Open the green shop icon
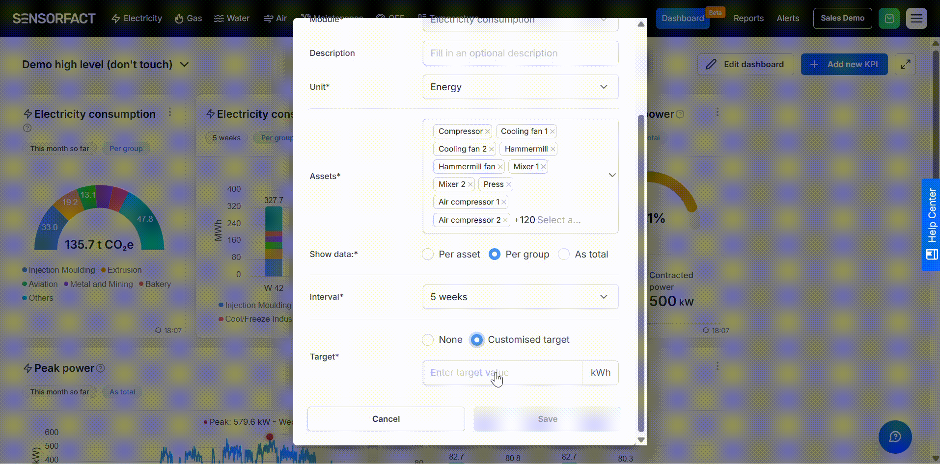The image size is (940, 464). click(x=889, y=19)
